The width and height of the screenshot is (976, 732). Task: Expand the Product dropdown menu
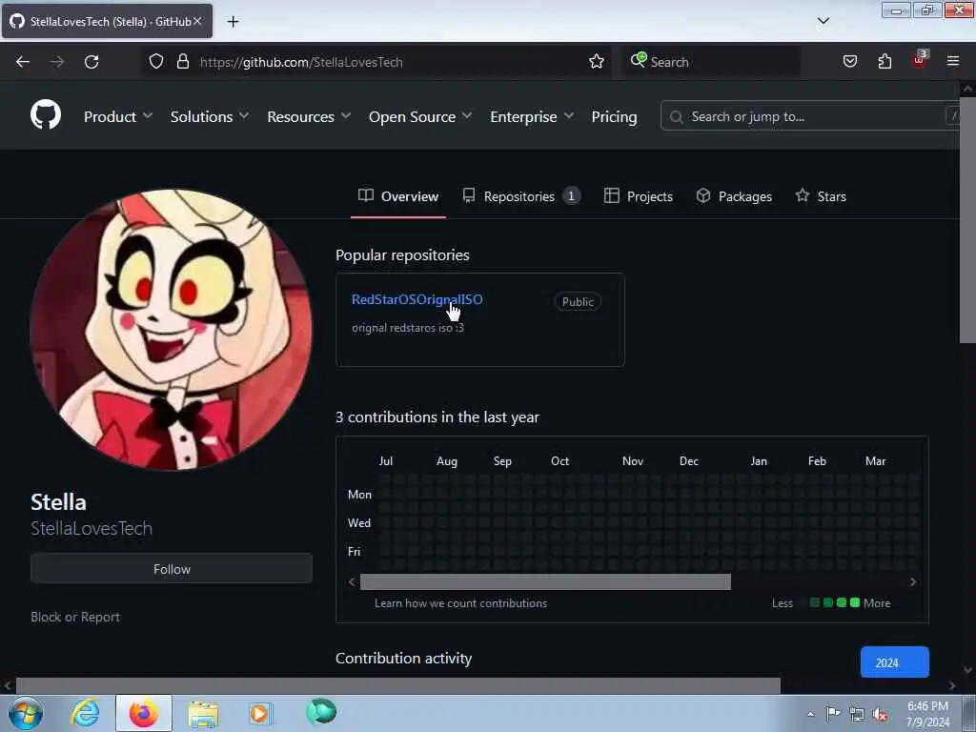click(118, 116)
